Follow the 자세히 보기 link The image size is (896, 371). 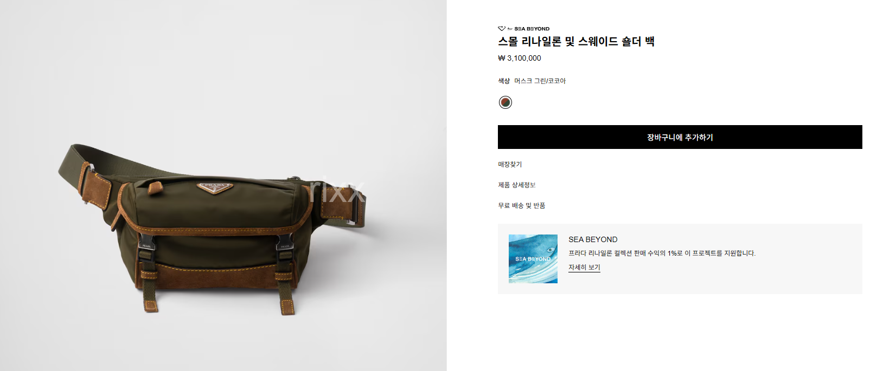(584, 268)
